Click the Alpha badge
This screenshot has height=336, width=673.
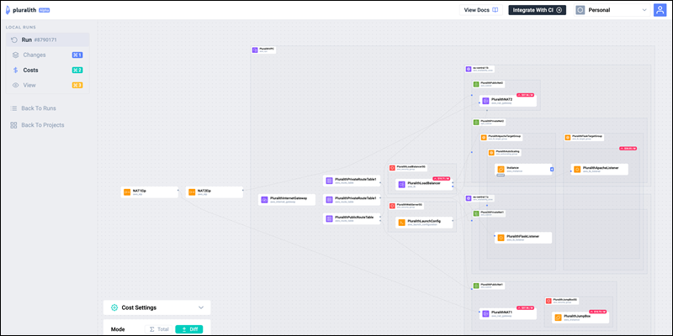(45, 10)
